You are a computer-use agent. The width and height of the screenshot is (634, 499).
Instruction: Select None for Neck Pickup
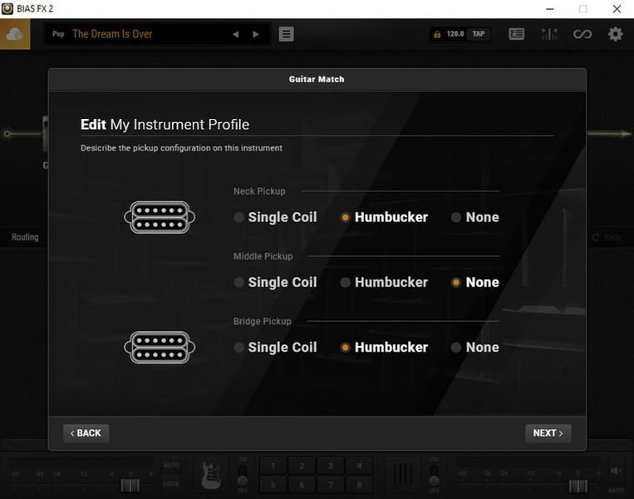(475, 217)
